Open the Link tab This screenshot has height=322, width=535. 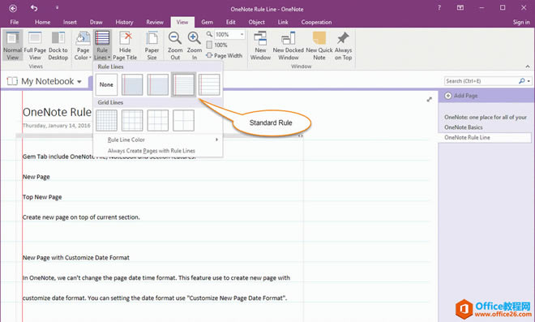click(283, 22)
